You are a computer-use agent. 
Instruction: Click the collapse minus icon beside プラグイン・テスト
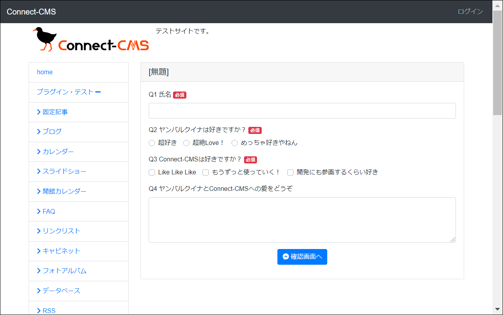click(98, 92)
